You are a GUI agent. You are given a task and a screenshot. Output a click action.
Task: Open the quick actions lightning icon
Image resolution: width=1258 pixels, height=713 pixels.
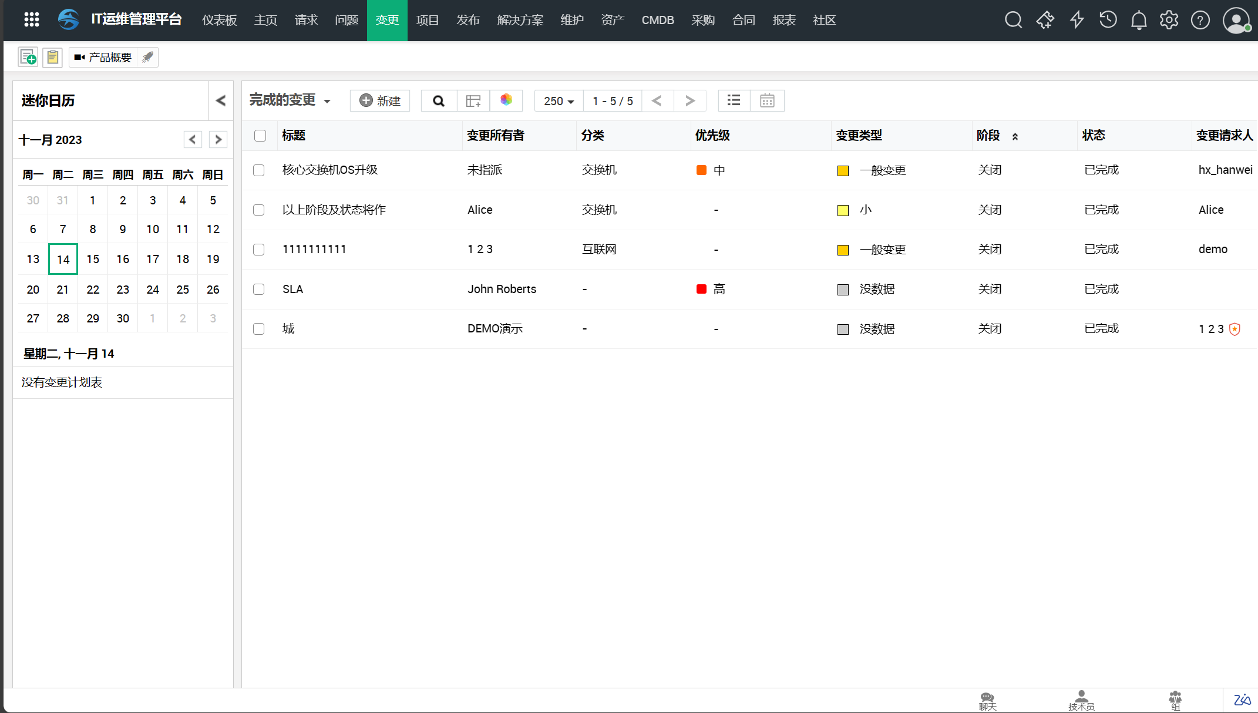1077,20
